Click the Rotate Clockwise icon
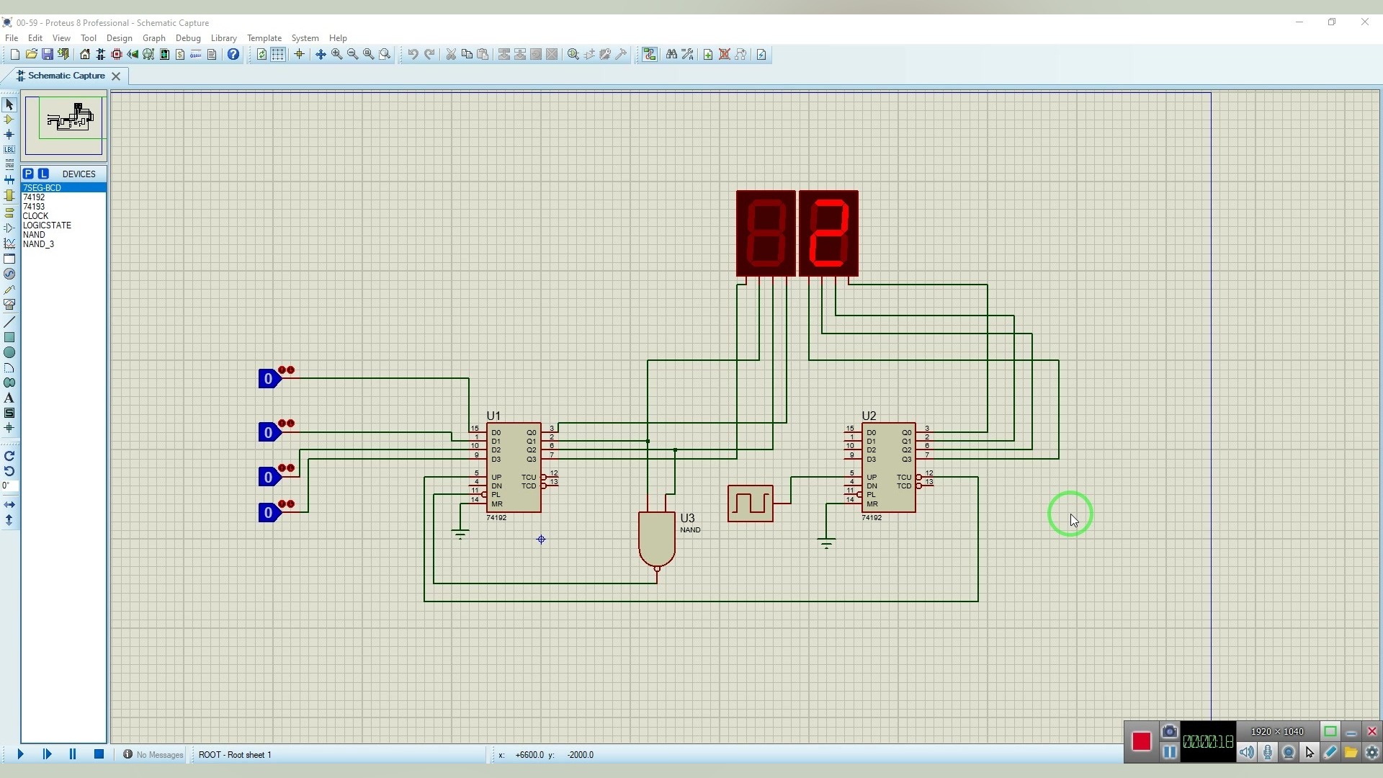This screenshot has height=778, width=1383. (x=9, y=456)
